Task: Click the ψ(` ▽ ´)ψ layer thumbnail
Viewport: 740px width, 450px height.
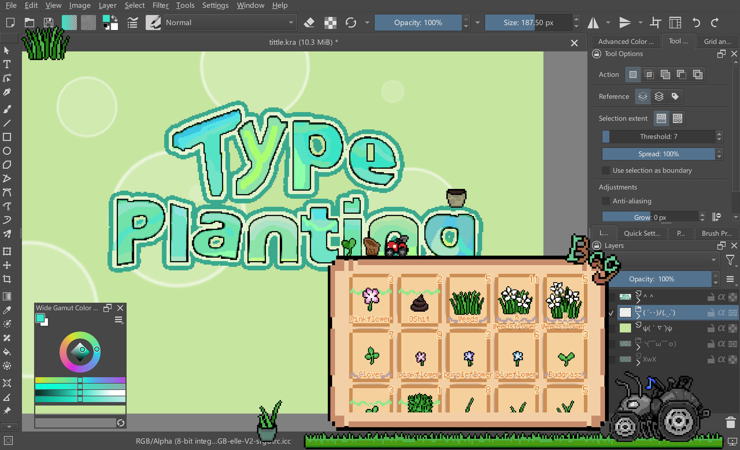Action: point(625,328)
